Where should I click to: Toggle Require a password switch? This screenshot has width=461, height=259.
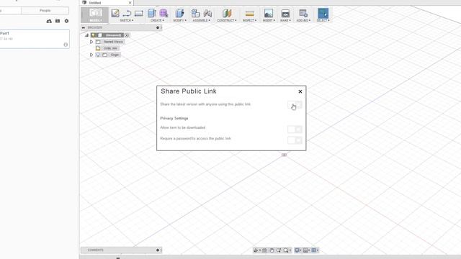click(295, 140)
